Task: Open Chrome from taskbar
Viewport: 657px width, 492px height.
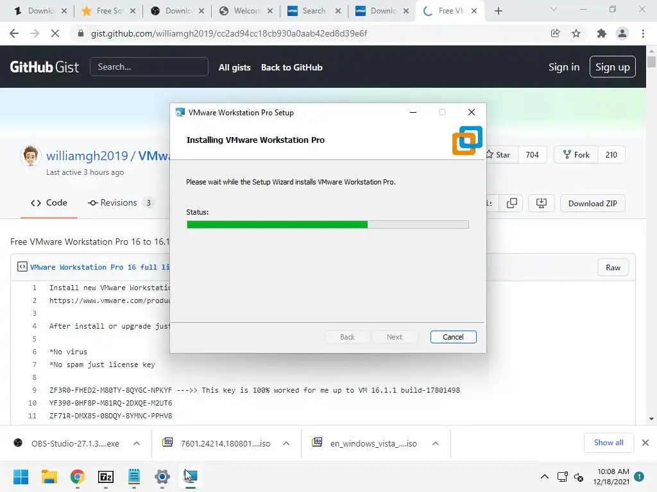Action: pos(78,477)
